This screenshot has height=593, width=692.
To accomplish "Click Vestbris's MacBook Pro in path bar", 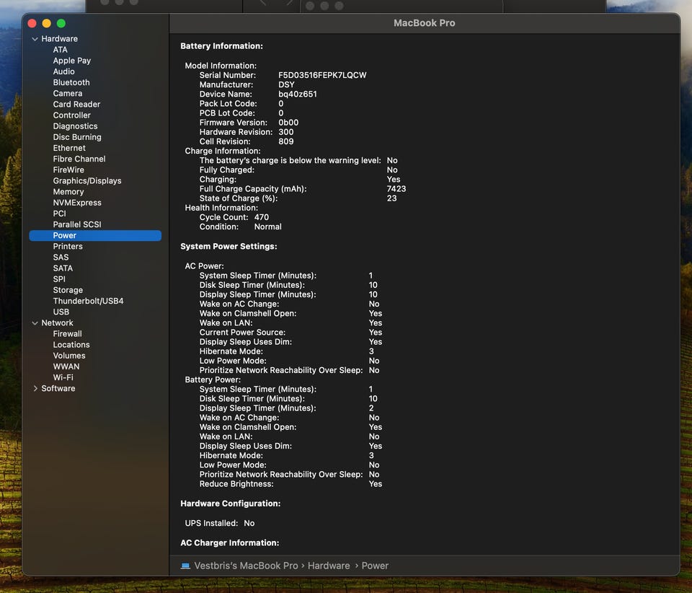I will tap(246, 566).
